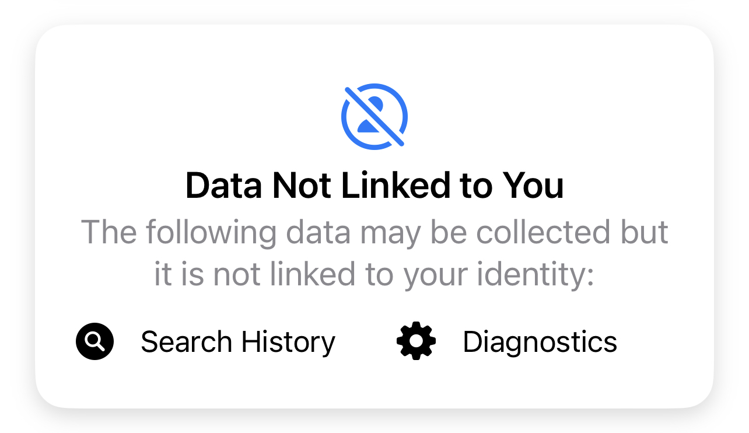Click the word "following" in the description

(211, 232)
